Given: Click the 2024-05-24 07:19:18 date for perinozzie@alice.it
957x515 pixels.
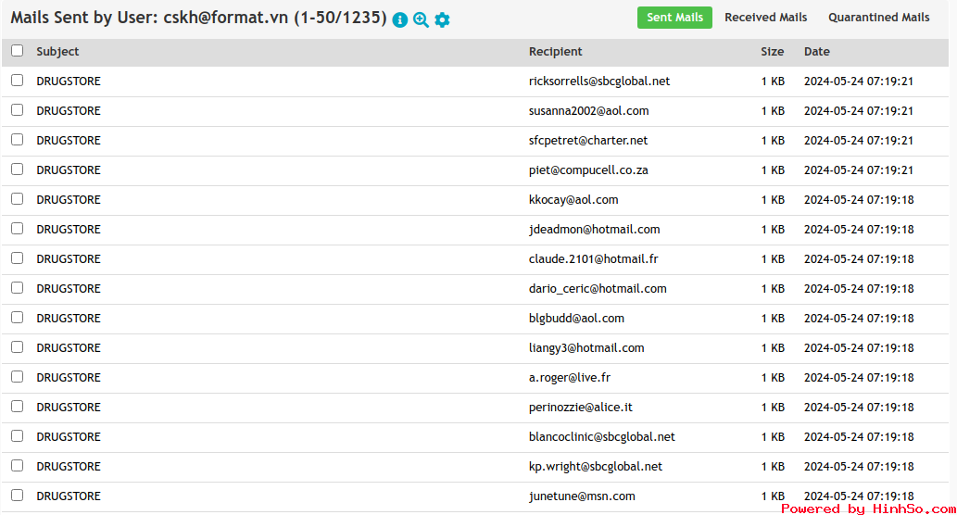Looking at the screenshot, I should 859,408.
